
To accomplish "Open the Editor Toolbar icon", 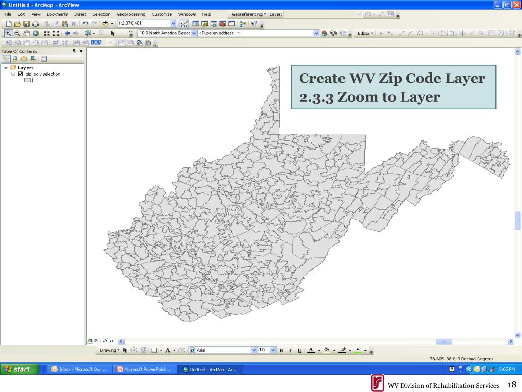I will coord(184,23).
